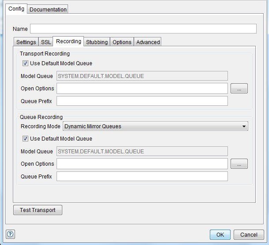This screenshot has height=245, width=269.
Task: Toggle Transport Recording Use Default Model Queue checkbox
Action: 25,63
